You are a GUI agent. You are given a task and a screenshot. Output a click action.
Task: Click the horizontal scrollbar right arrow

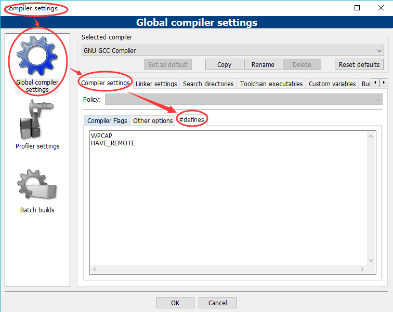click(x=362, y=269)
